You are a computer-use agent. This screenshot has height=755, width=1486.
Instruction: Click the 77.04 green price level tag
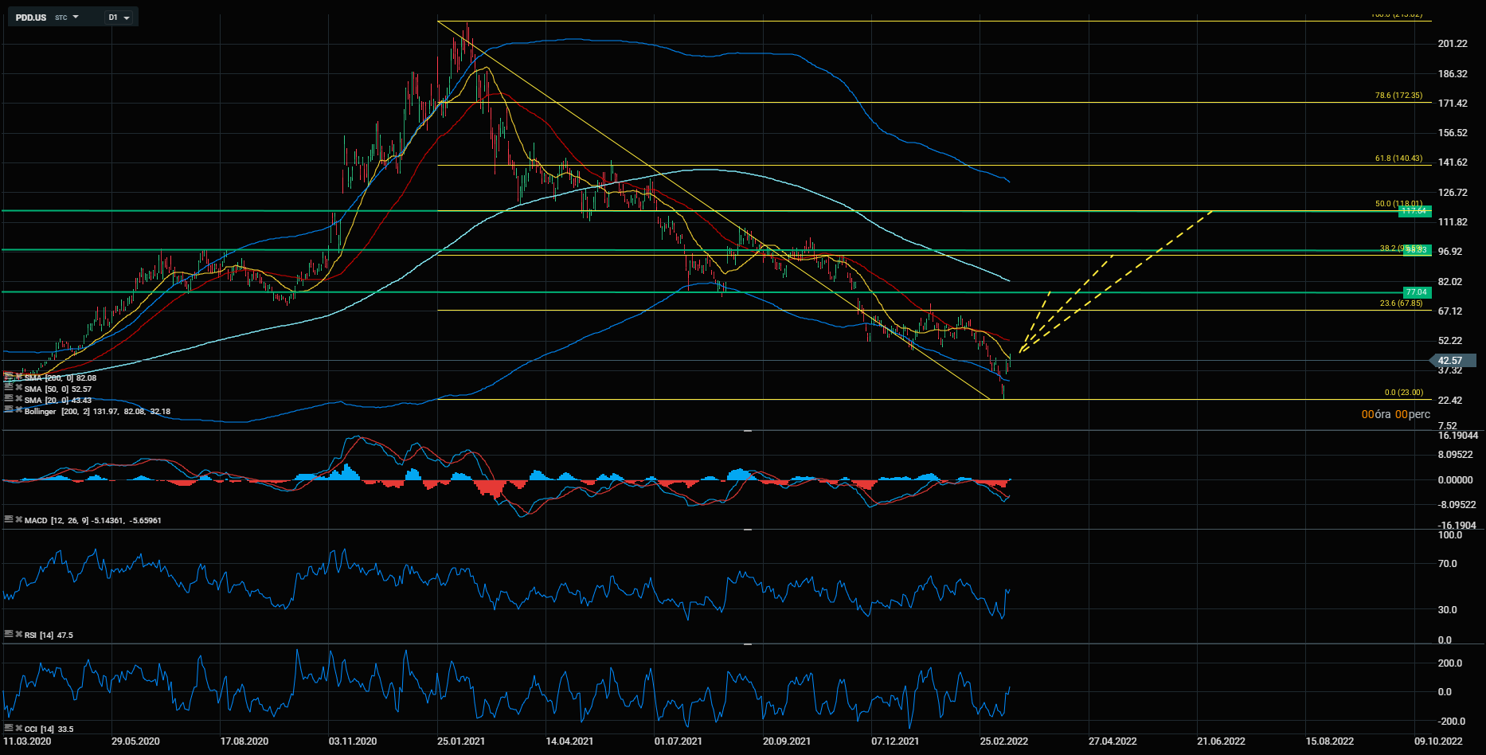(1416, 292)
